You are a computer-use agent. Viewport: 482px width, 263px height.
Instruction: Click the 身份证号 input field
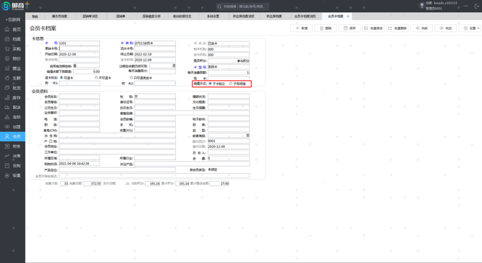click(155, 102)
